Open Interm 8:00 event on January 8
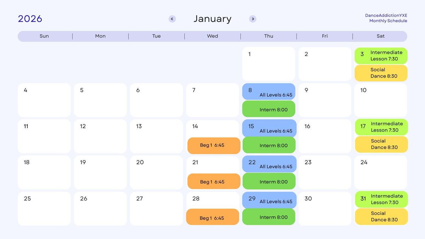The width and height of the screenshot is (425, 239). pyautogui.click(x=269, y=109)
